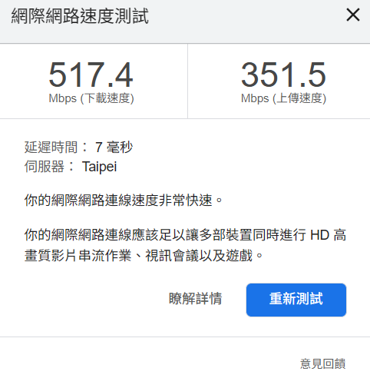370x378 pixels.
Task: Click the 意見回饋 feedback link
Action: 322,363
